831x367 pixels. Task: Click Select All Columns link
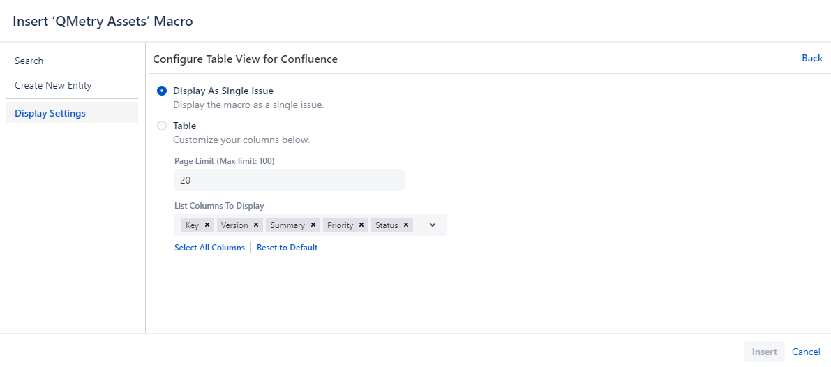[x=209, y=247]
